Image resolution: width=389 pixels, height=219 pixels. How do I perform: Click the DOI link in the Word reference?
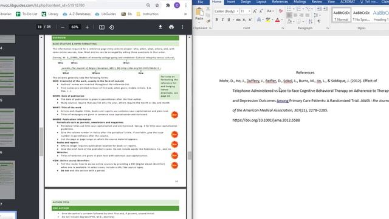266,120
